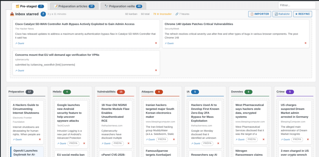Select the OpenAI Launches Daybreak card
The image size is (319, 157).
pos(27,152)
